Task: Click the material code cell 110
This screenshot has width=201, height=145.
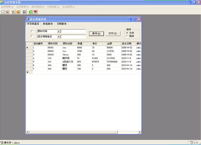Action: [x=55, y=58]
